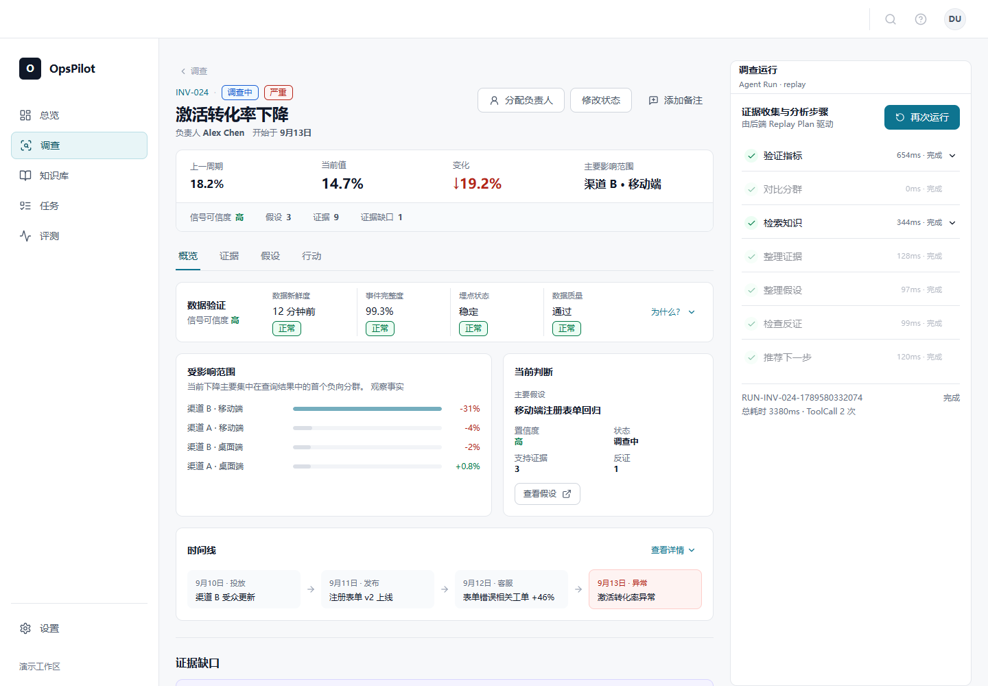Open 评测 in the sidebar
988x686 pixels.
pos(79,236)
